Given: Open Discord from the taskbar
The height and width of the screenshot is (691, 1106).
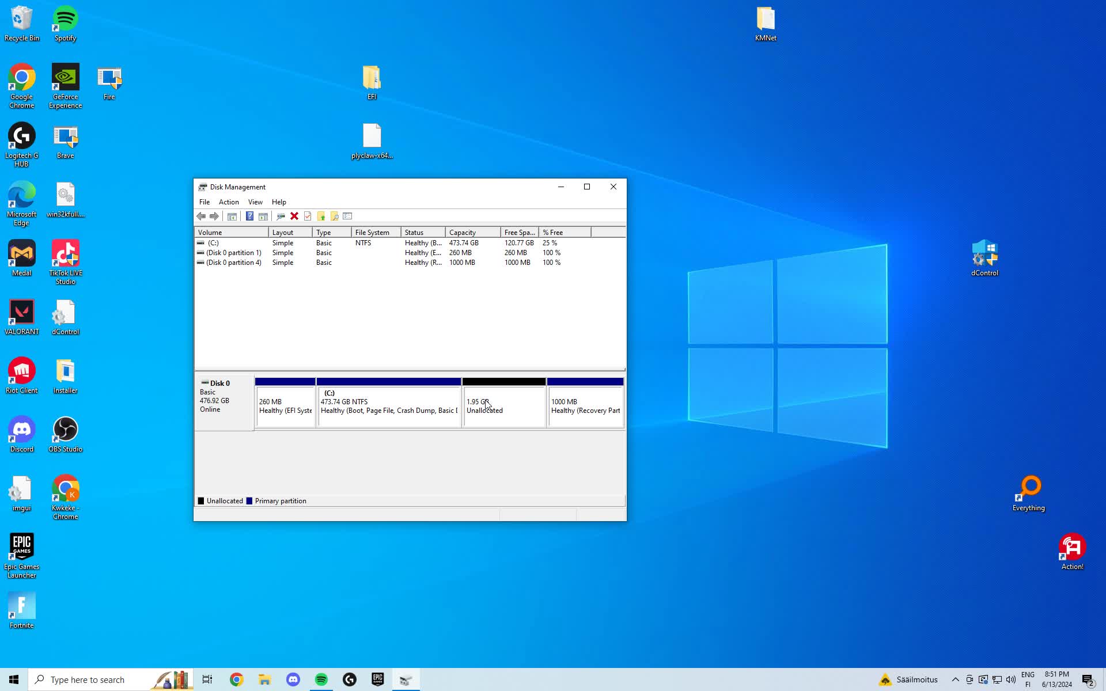Looking at the screenshot, I should click(x=293, y=679).
